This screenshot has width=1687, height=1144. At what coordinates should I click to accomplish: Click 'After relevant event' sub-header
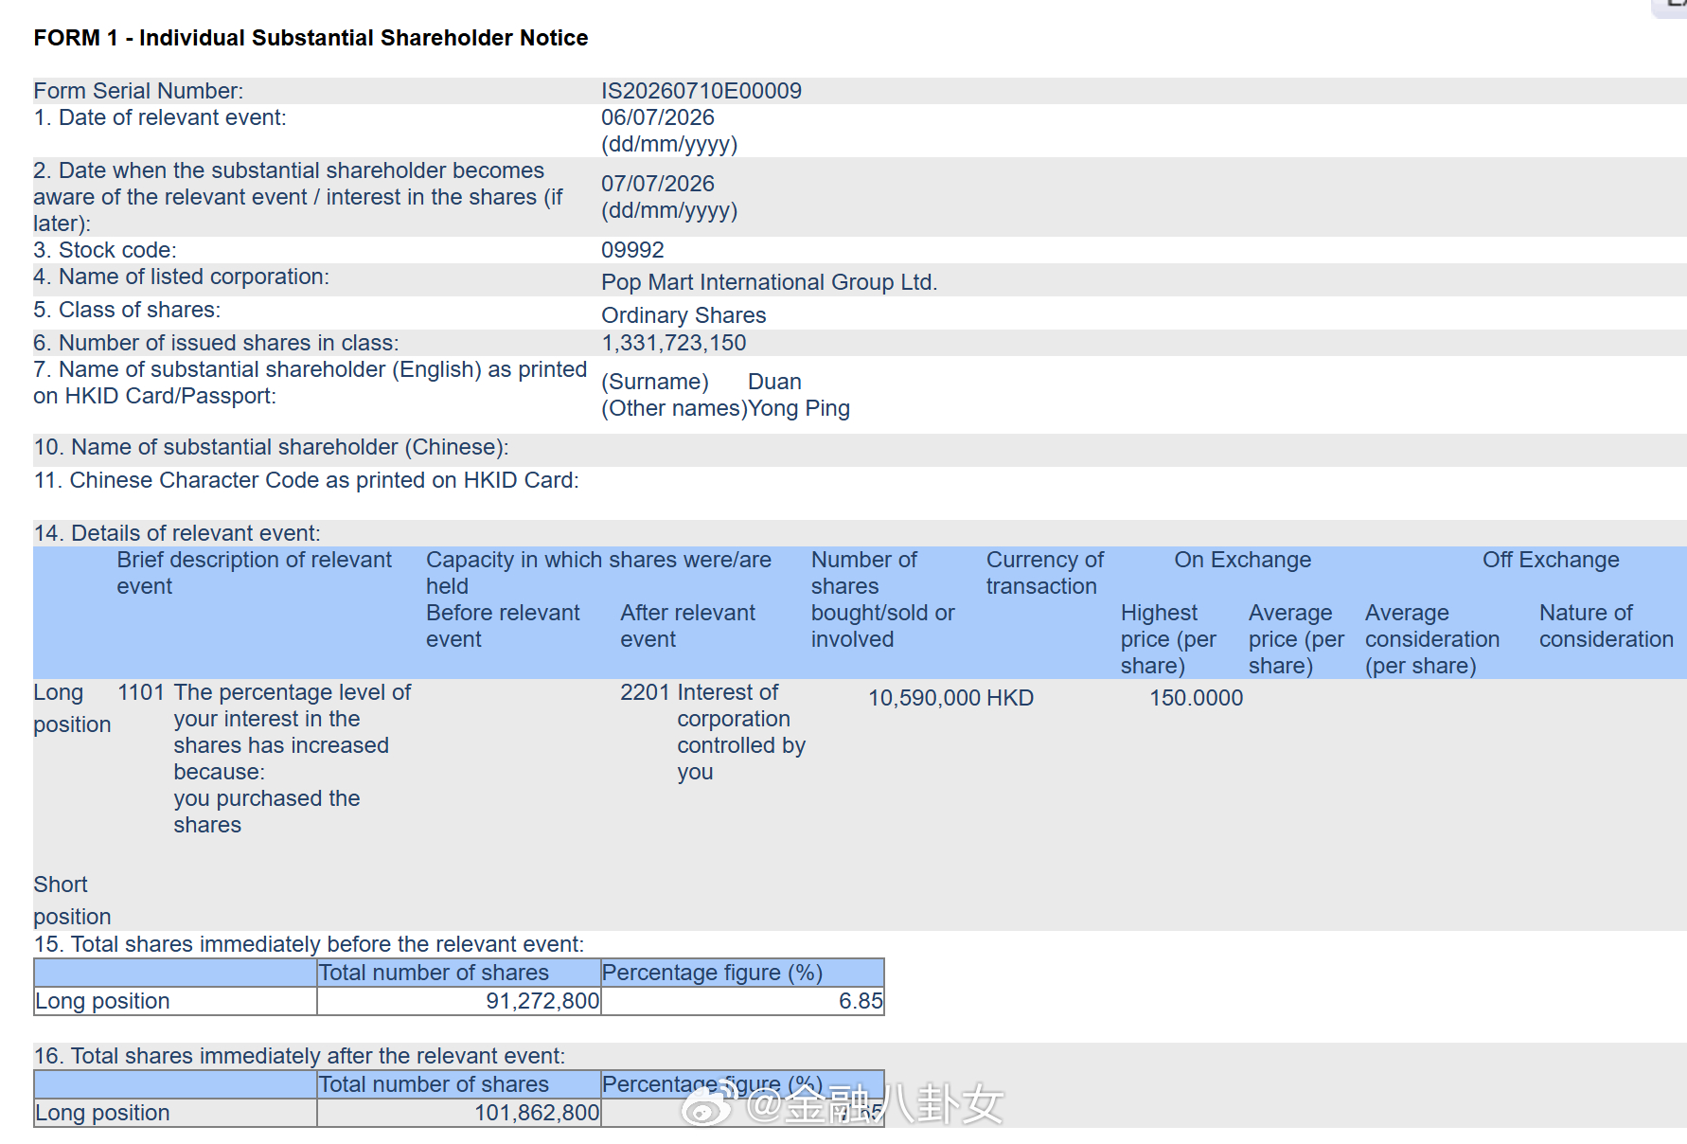tap(687, 626)
